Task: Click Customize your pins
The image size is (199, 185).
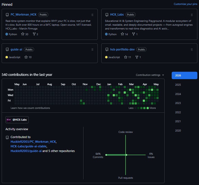Action: pyautogui.click(x=185, y=4)
